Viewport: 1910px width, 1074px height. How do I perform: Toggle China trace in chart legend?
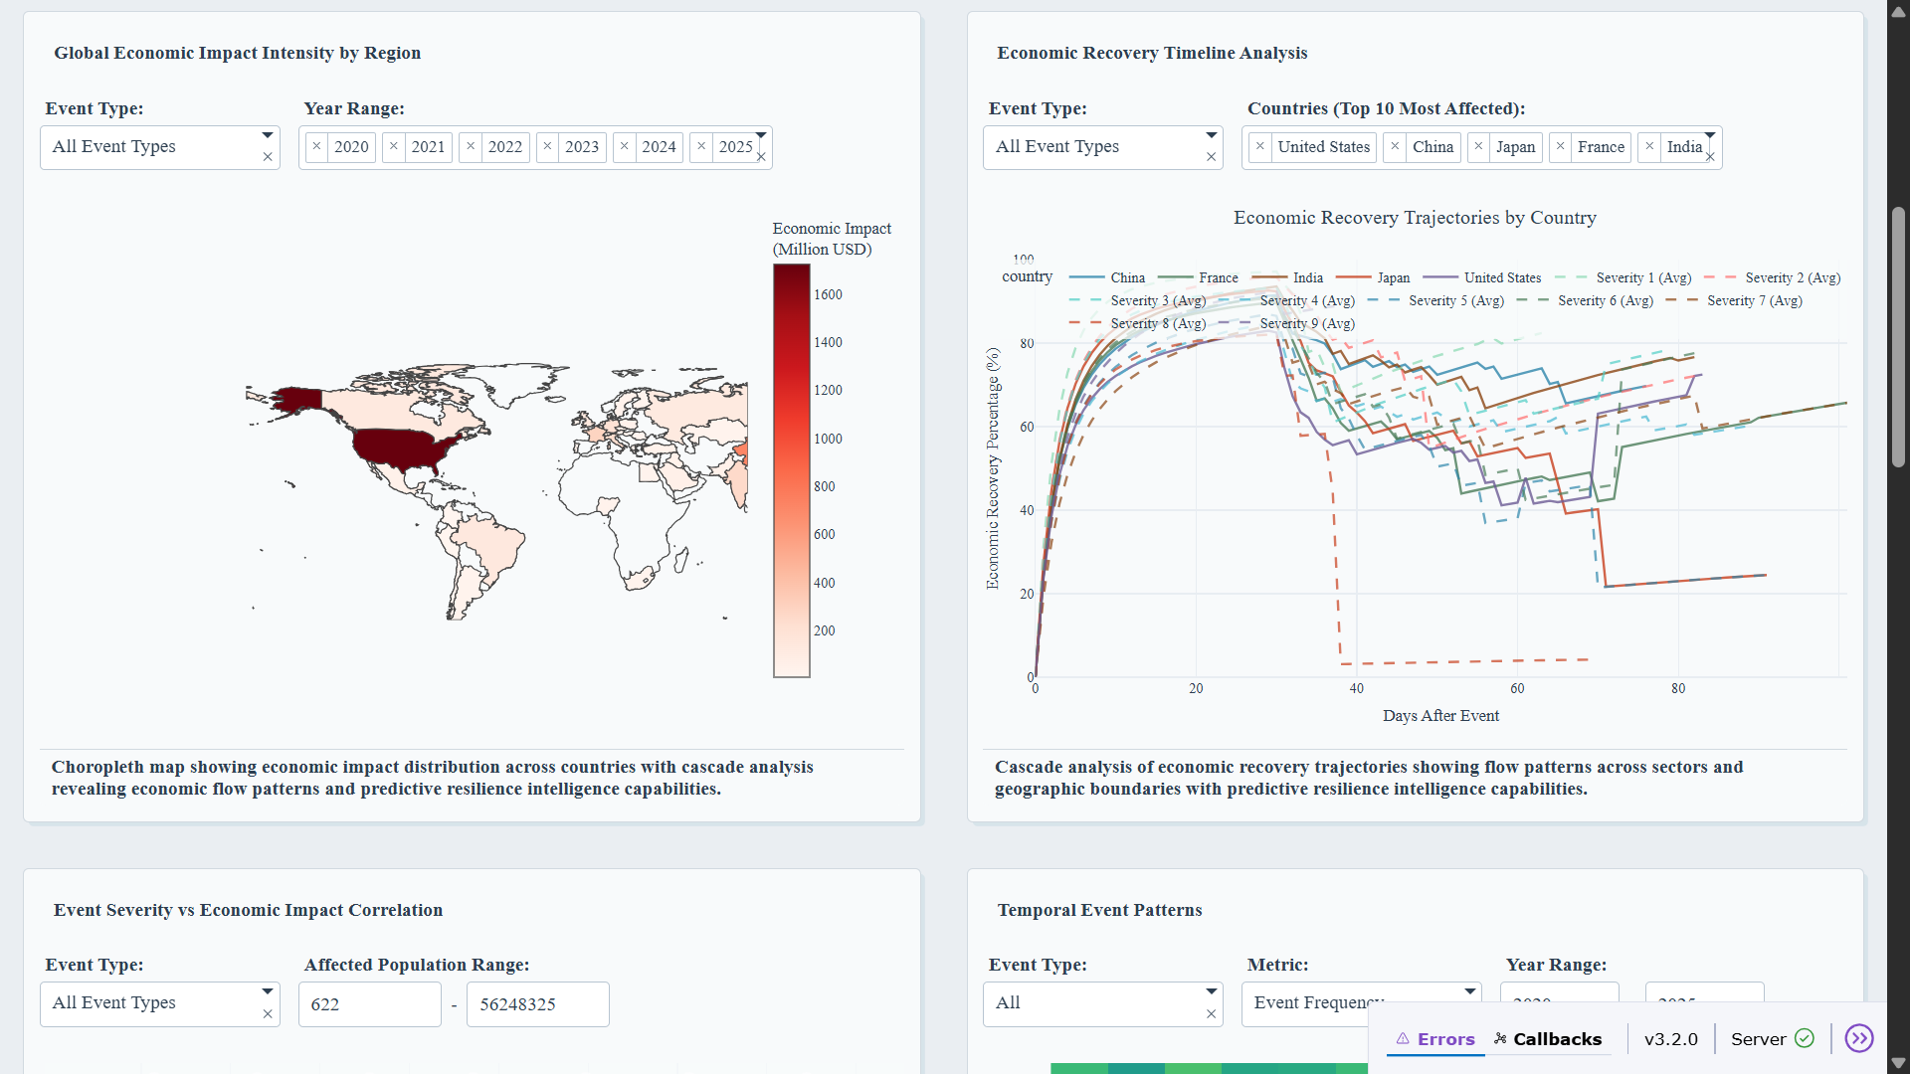tap(1127, 278)
